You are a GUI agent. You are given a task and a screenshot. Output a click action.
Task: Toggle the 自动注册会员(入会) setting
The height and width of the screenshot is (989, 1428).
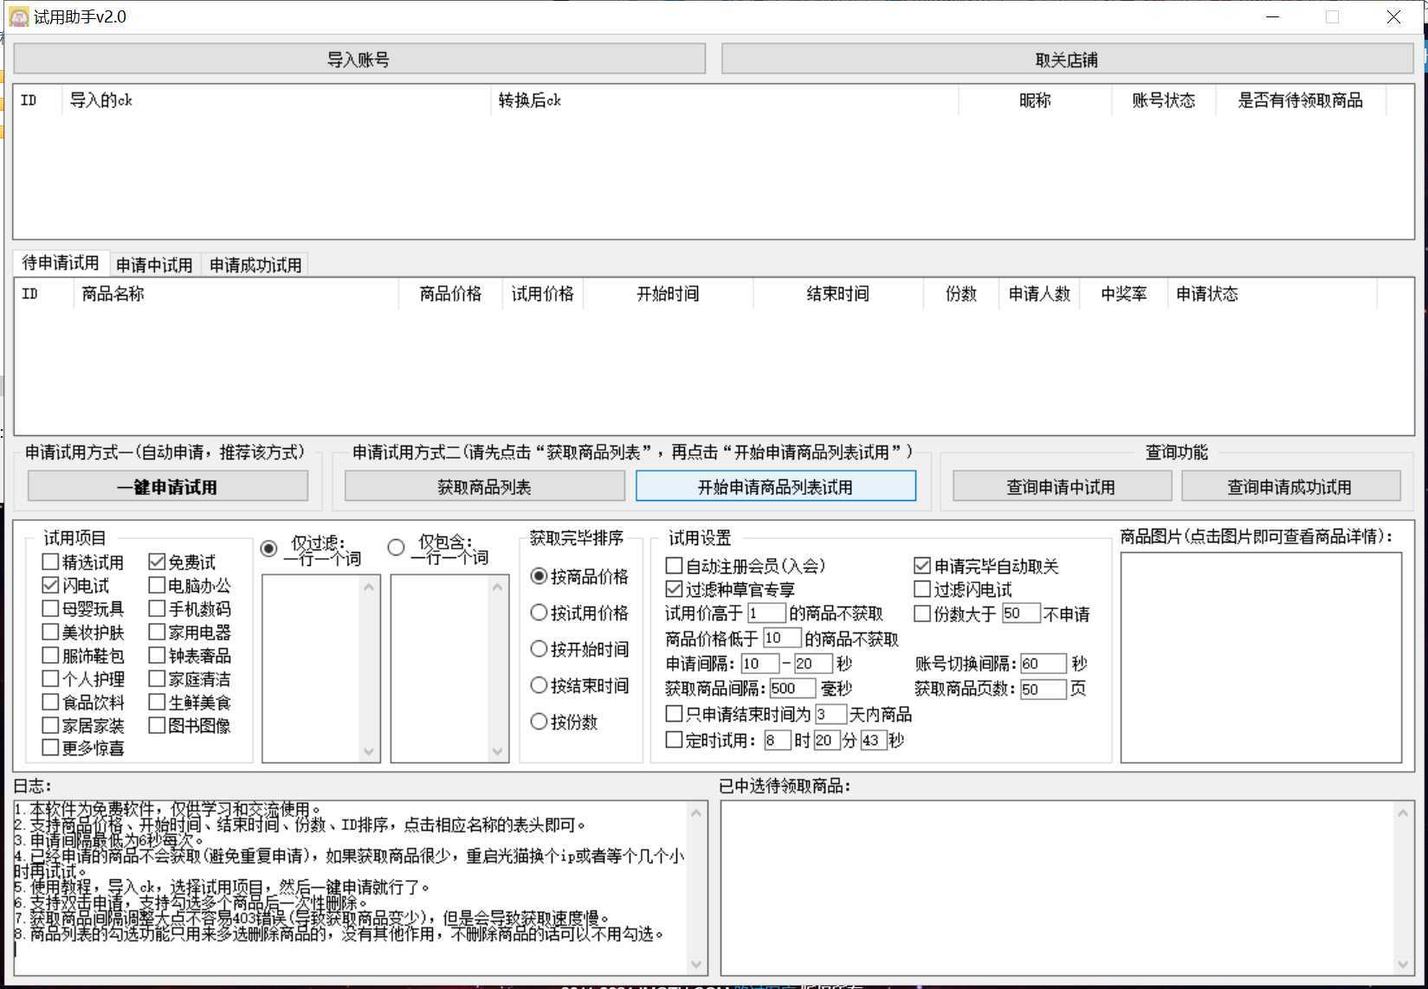tap(674, 565)
